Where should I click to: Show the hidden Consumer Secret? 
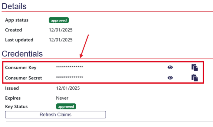170,78
